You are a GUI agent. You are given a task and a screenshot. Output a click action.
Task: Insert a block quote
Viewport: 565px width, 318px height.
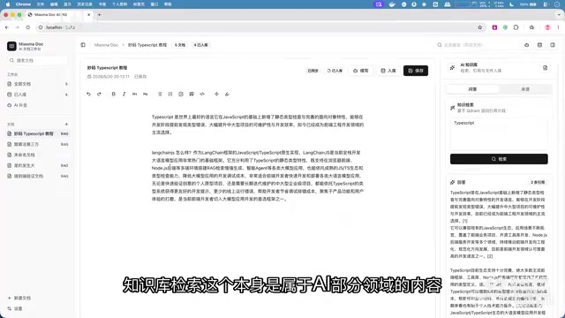point(192,95)
